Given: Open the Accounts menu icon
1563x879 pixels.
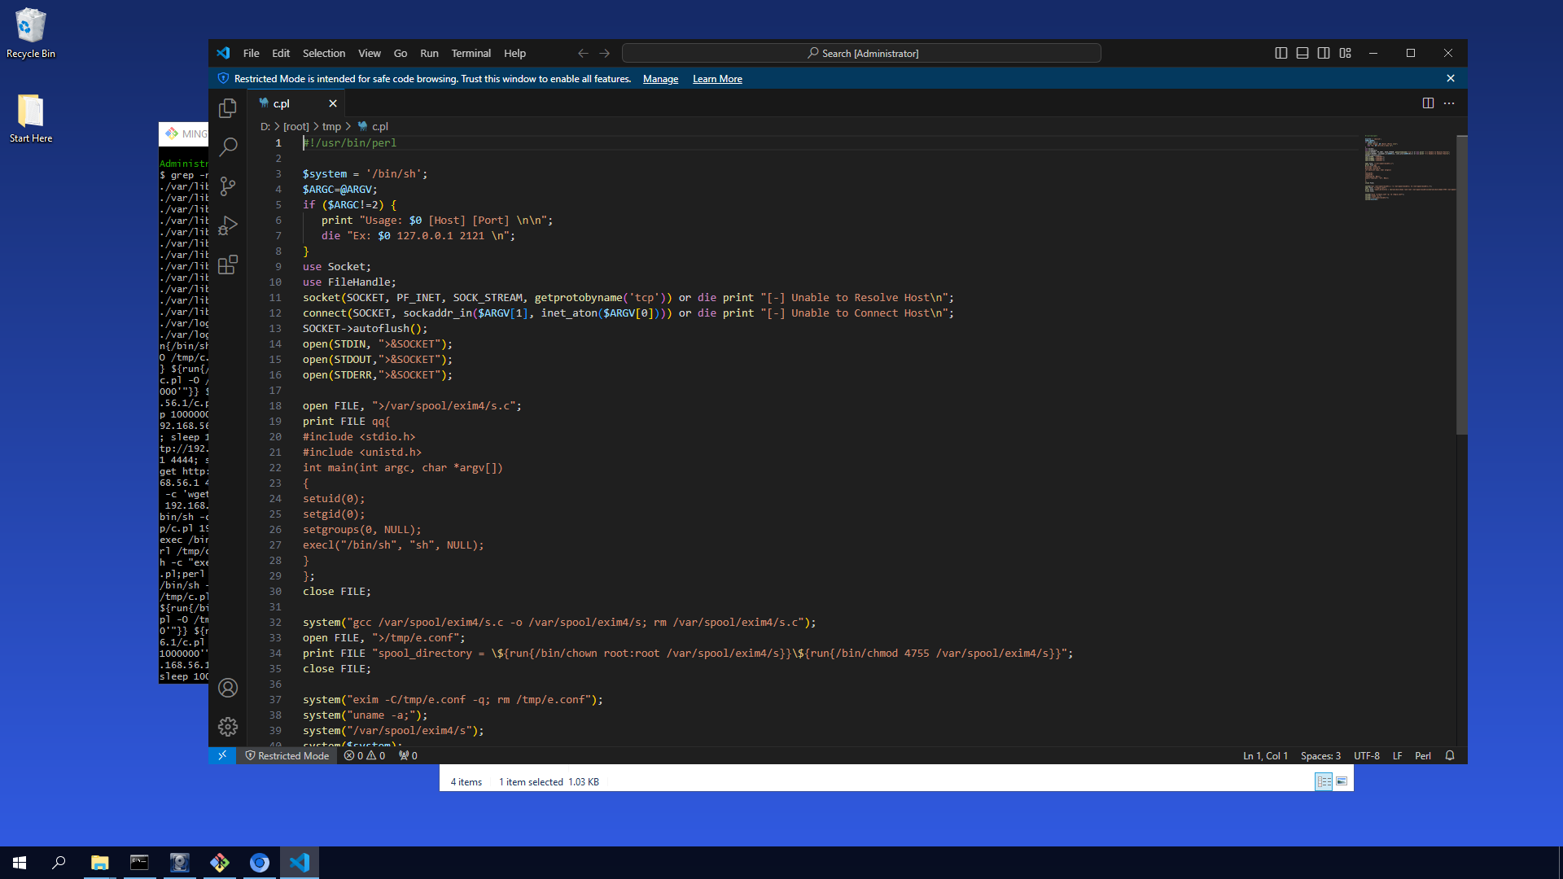Looking at the screenshot, I should pyautogui.click(x=228, y=688).
